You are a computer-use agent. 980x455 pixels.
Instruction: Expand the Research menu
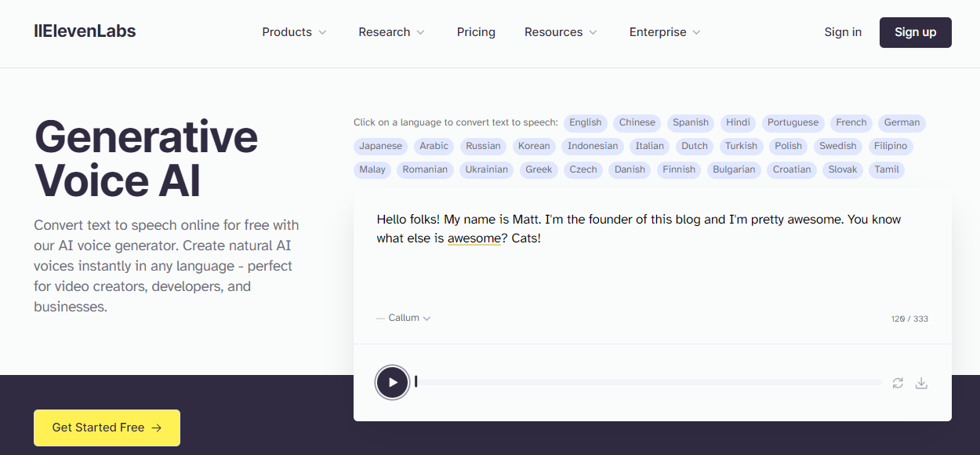coord(391,32)
